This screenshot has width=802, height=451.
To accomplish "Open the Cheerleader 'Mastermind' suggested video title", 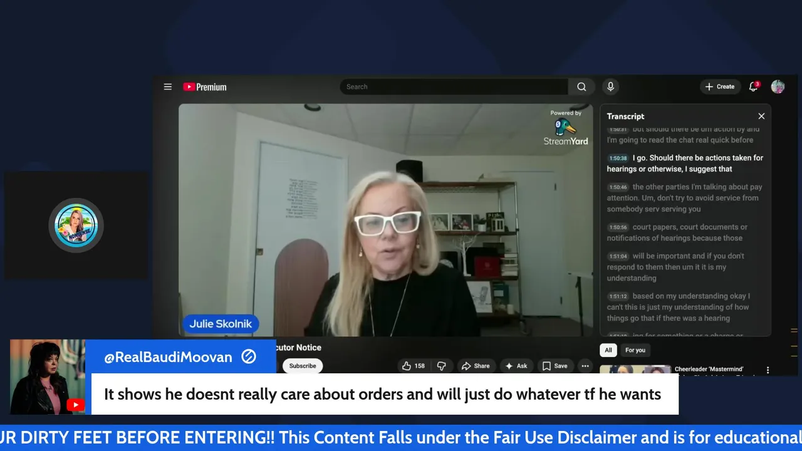I will pos(709,370).
